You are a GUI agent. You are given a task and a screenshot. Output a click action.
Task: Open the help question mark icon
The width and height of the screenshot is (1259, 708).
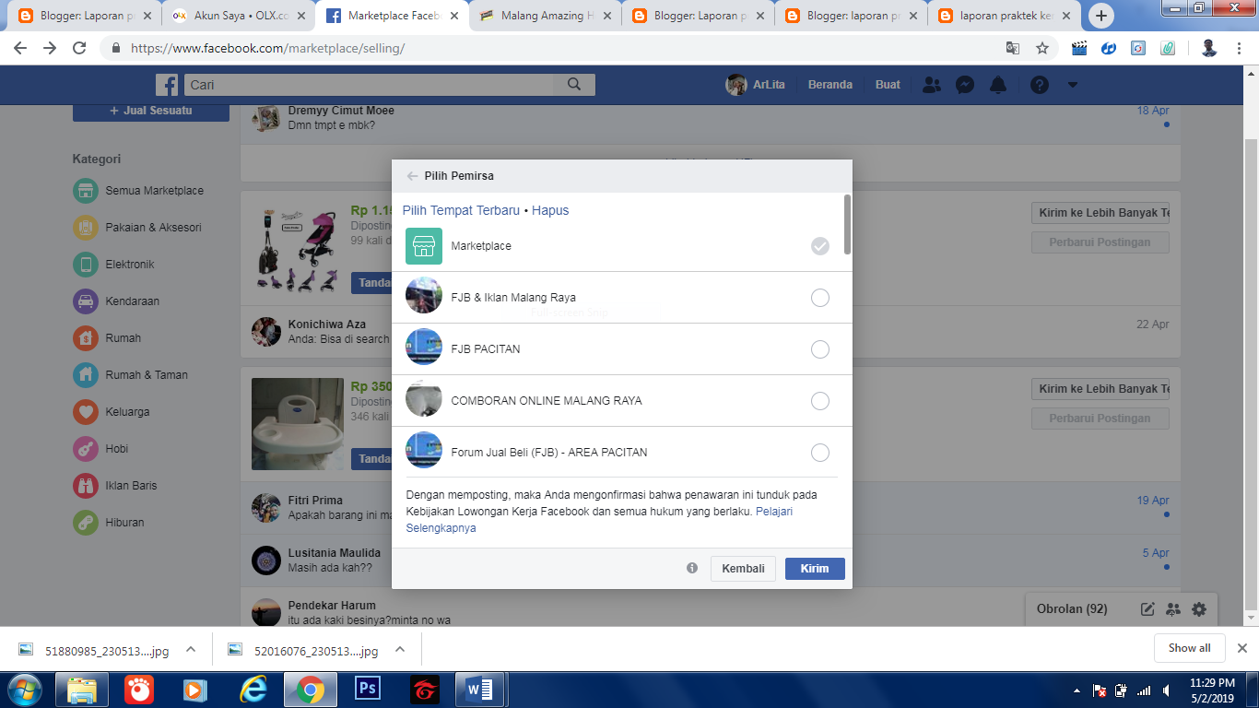[x=1040, y=85]
